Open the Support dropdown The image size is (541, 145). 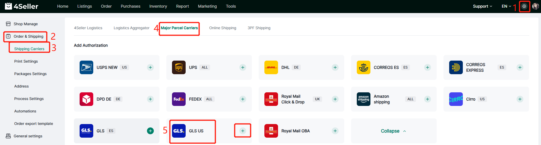tap(482, 6)
